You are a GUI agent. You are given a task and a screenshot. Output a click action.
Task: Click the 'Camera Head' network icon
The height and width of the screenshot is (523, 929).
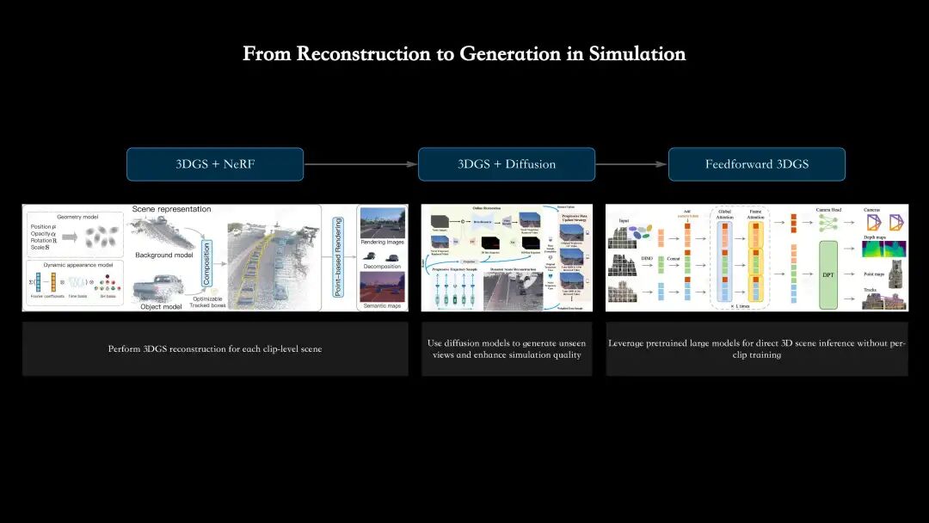tap(828, 223)
